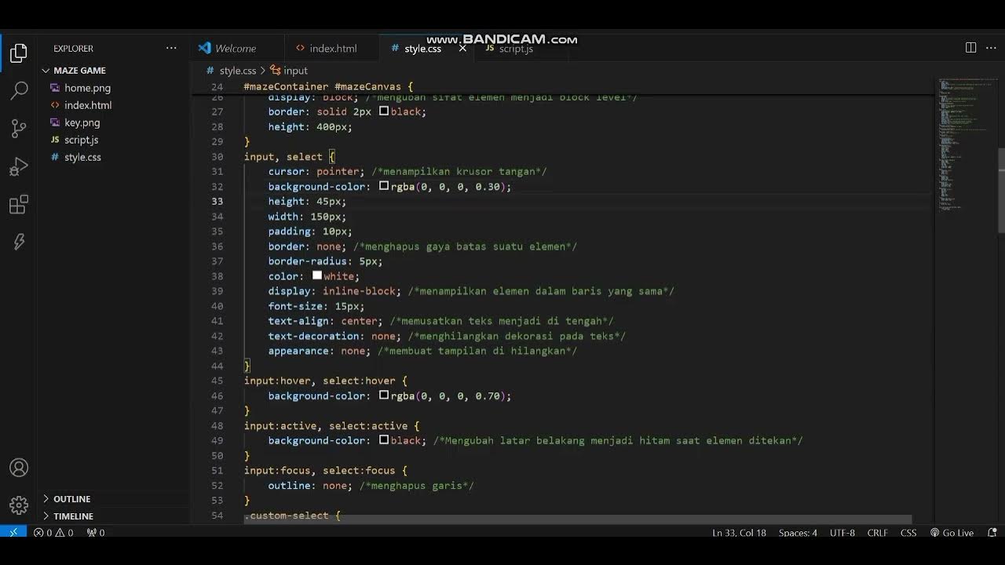The width and height of the screenshot is (1005, 565).
Task: Start Go Live server
Action: (x=952, y=533)
